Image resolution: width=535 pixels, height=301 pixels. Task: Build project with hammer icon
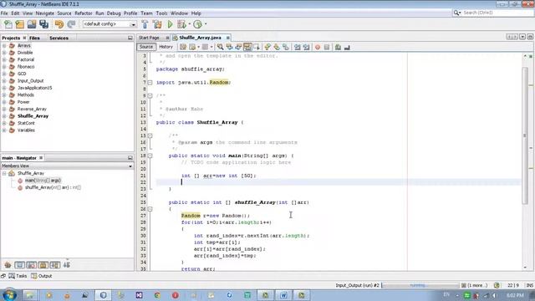pos(145,24)
